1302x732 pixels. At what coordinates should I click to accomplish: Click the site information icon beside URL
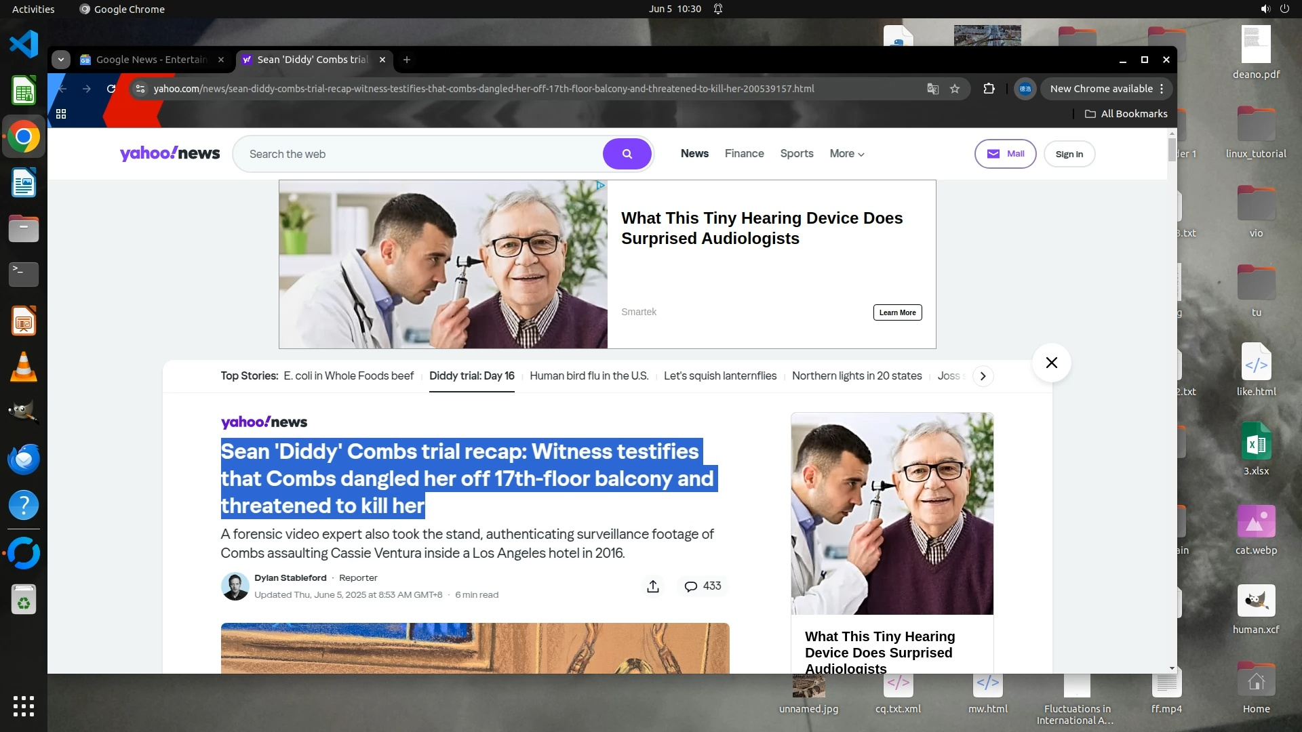click(140, 89)
